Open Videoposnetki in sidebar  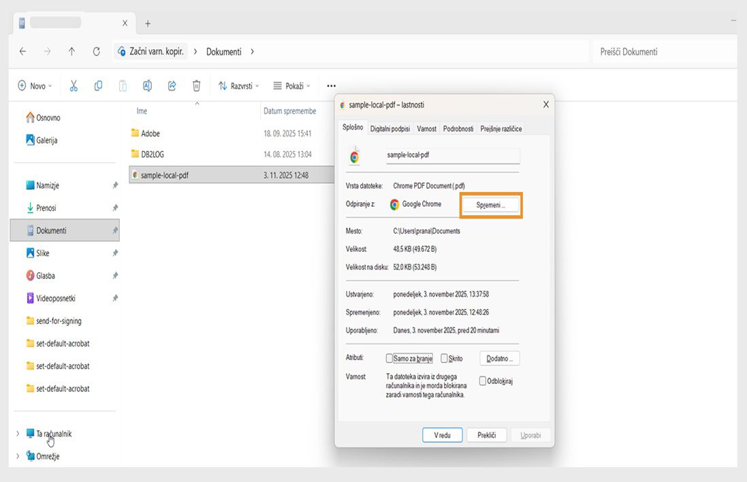pos(51,298)
